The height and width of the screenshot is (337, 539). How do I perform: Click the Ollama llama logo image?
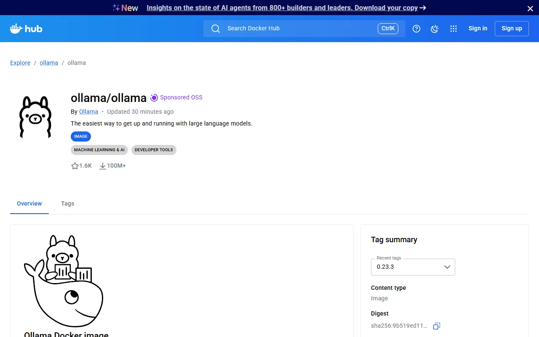(x=35, y=117)
